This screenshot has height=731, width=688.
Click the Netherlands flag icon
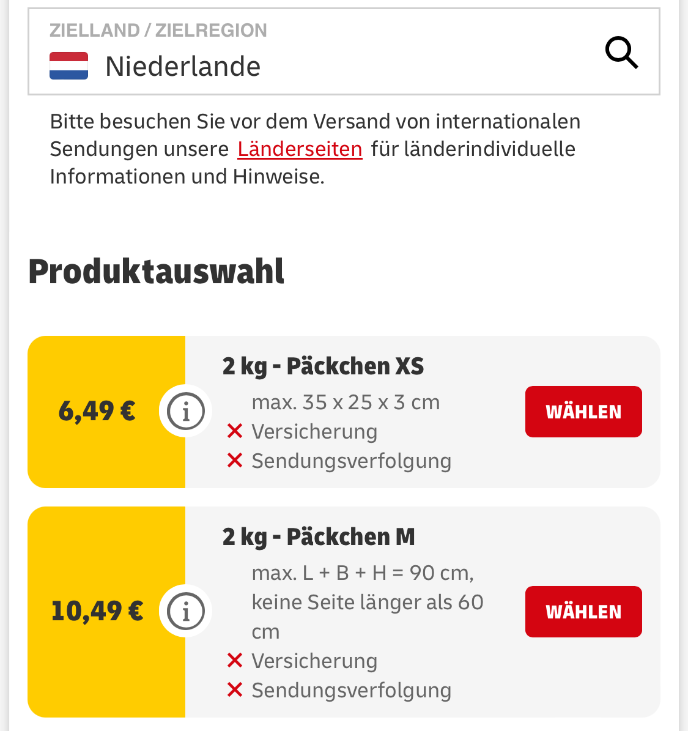pos(68,66)
